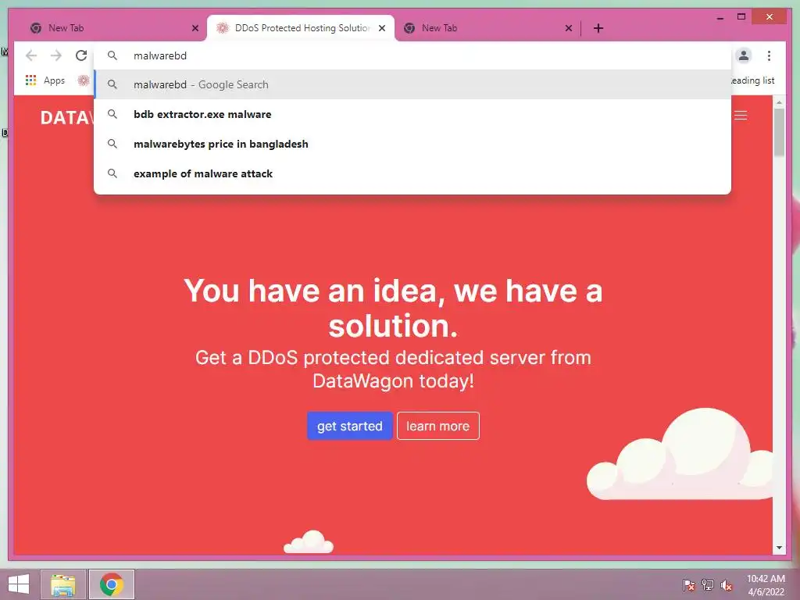
Task: Click the blue 'get started' button
Action: 349,426
